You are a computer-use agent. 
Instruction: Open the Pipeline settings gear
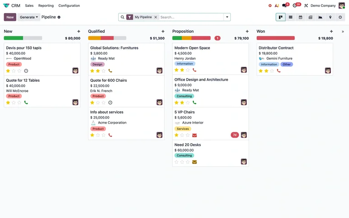59,17
